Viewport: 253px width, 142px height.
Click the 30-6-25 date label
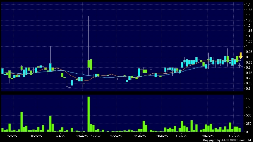162,136
